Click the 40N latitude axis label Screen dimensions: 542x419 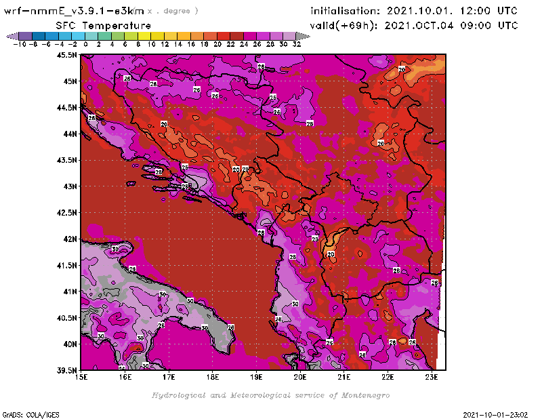(x=70, y=344)
